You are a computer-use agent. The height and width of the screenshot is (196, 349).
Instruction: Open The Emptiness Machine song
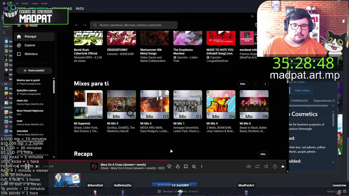pos(188,38)
